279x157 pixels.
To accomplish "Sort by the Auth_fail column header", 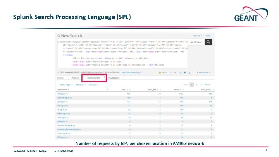I will 206,90.
